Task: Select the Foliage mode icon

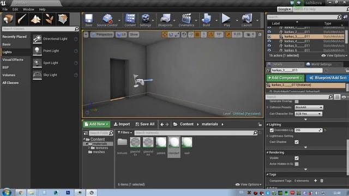Action: click(49, 19)
